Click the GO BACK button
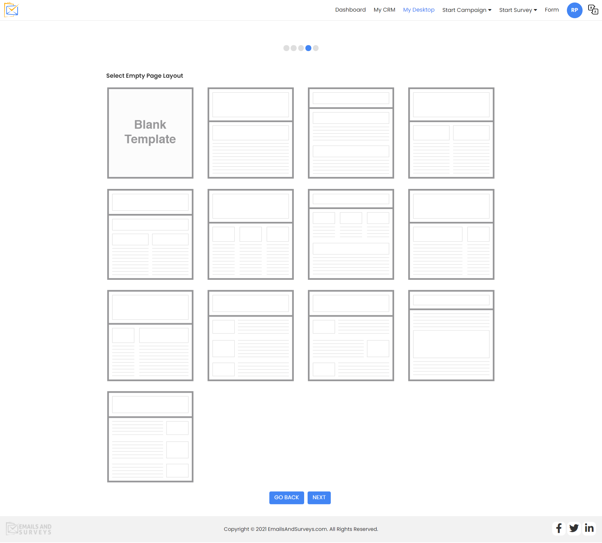This screenshot has width=602, height=543. [x=286, y=497]
